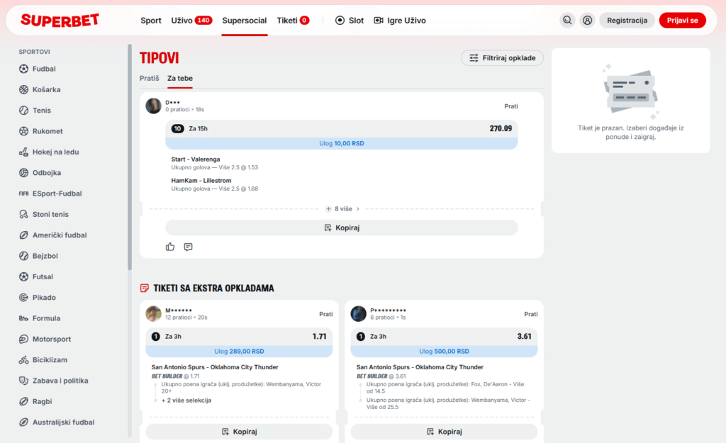Follow user M****** with Prati

pyautogui.click(x=326, y=314)
